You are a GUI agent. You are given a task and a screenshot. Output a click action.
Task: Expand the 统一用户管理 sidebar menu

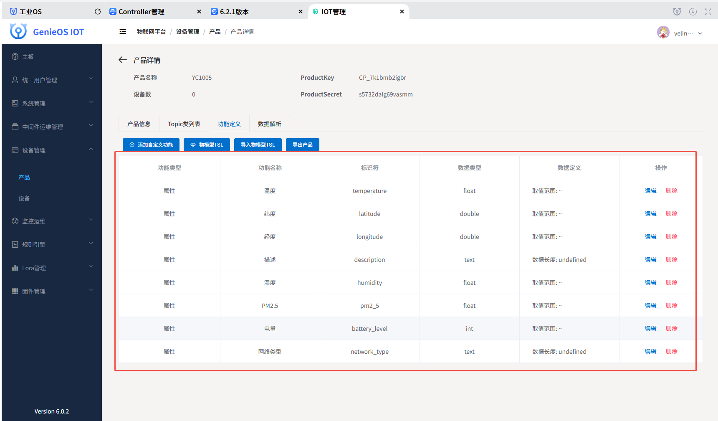coord(52,80)
